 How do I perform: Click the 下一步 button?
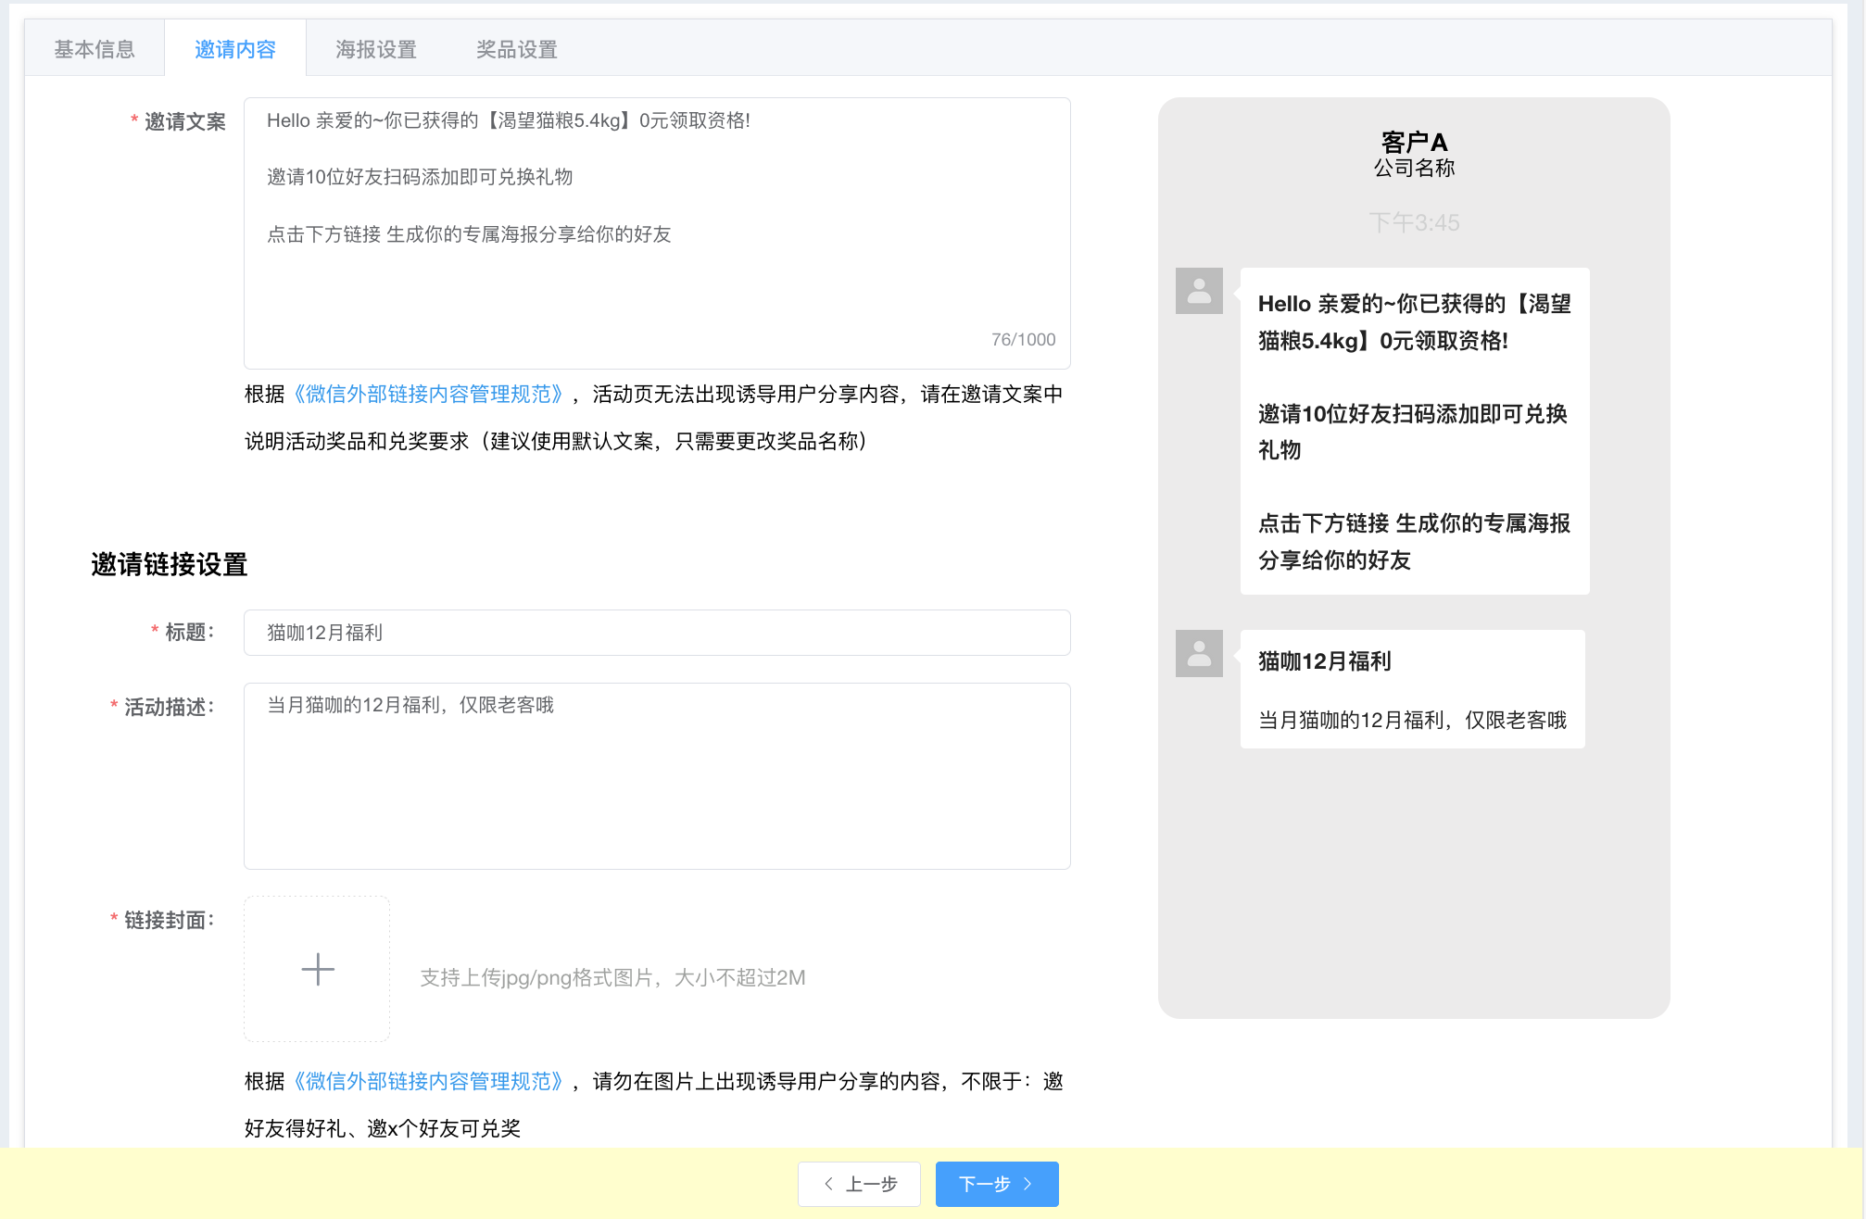pyautogui.click(x=997, y=1184)
